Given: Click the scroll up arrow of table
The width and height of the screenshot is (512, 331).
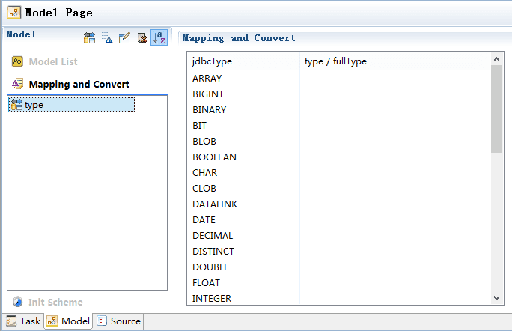Looking at the screenshot, I should [x=496, y=59].
